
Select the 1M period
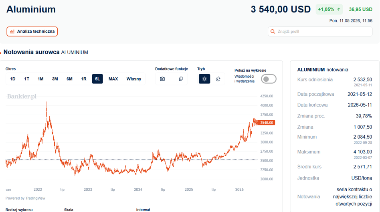tap(40, 79)
